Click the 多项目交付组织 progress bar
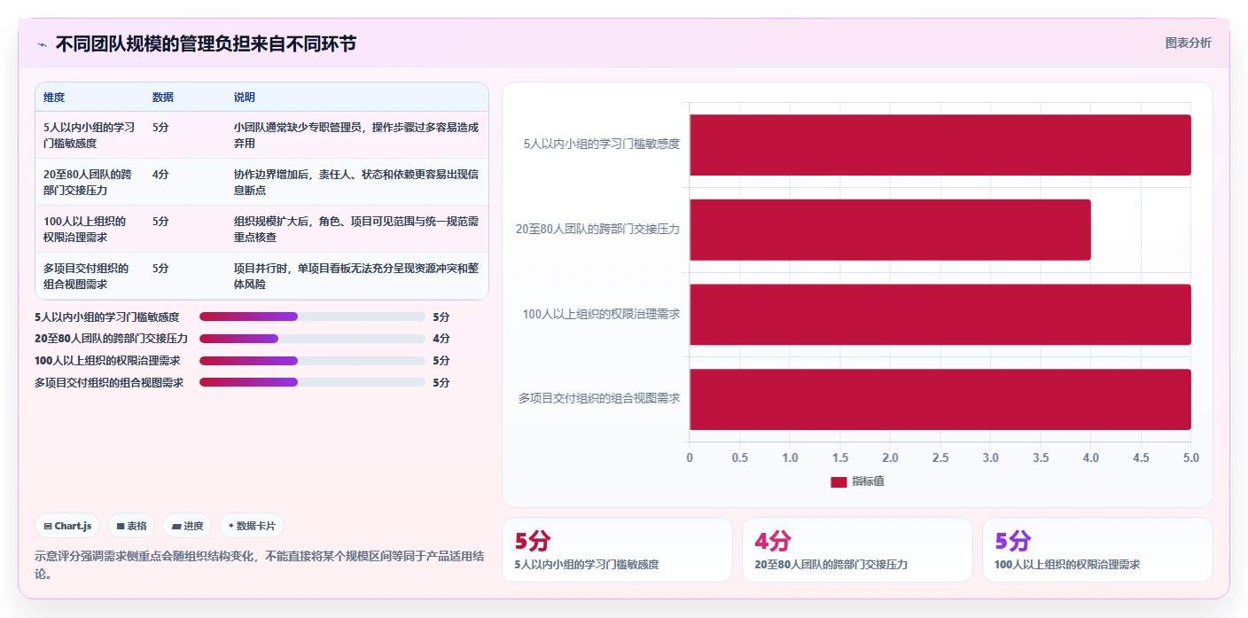The height and width of the screenshot is (618, 1248). (312, 382)
